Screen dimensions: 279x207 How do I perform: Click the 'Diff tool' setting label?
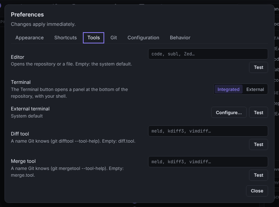pyautogui.click(x=20, y=134)
